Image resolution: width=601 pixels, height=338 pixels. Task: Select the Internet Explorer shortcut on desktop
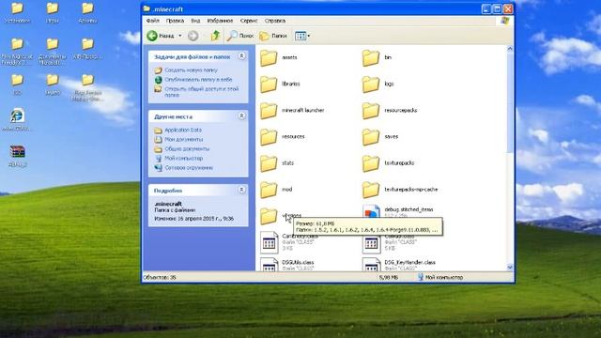click(x=17, y=120)
